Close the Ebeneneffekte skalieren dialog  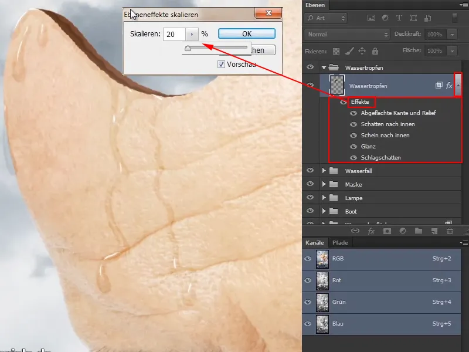pos(269,13)
